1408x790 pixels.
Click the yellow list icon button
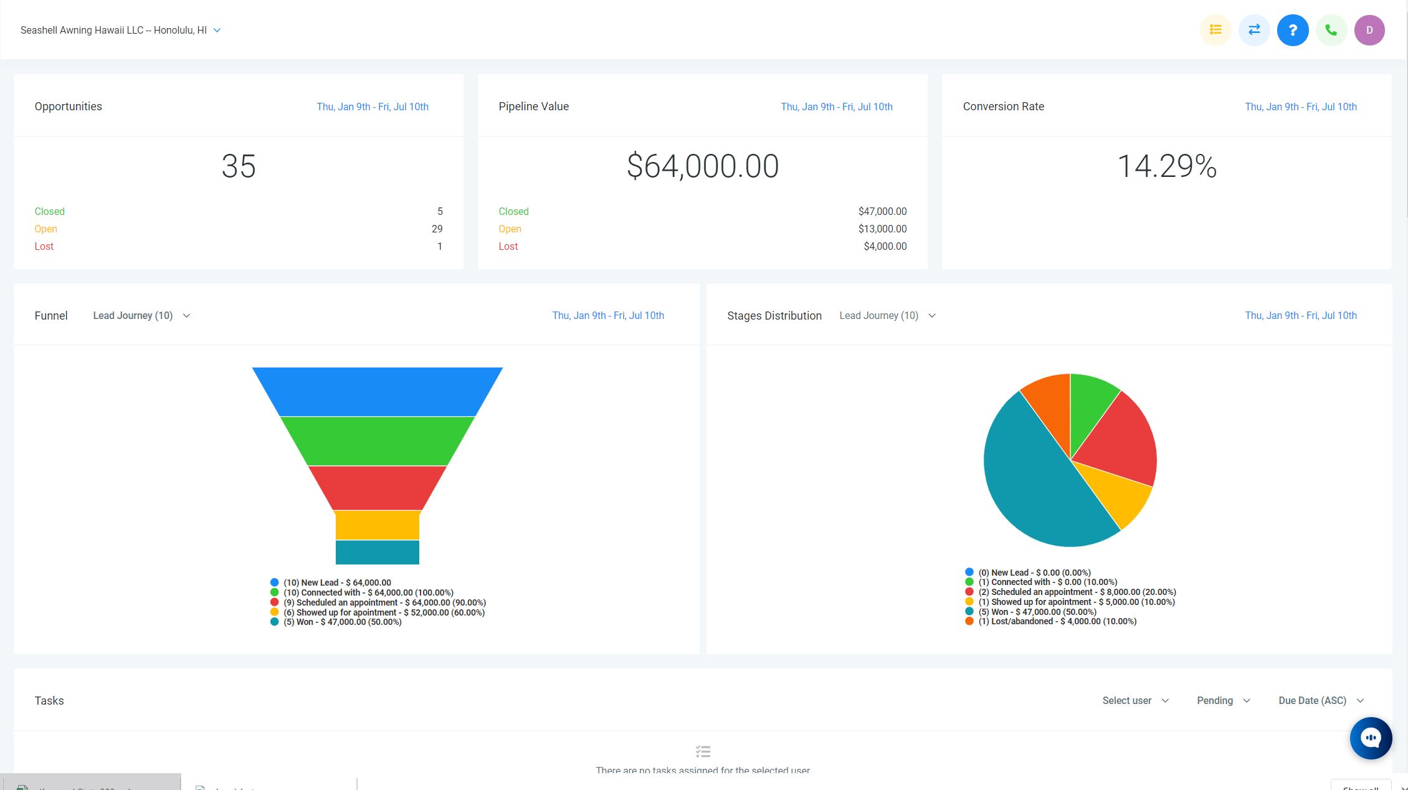1215,30
